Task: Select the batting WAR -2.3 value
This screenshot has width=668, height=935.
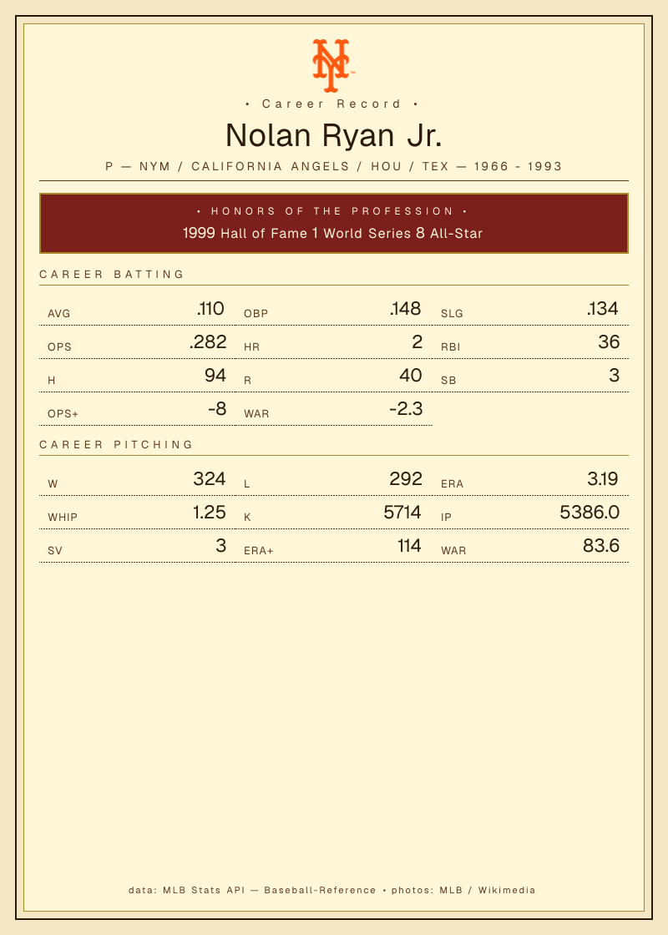Action: pyautogui.click(x=406, y=408)
